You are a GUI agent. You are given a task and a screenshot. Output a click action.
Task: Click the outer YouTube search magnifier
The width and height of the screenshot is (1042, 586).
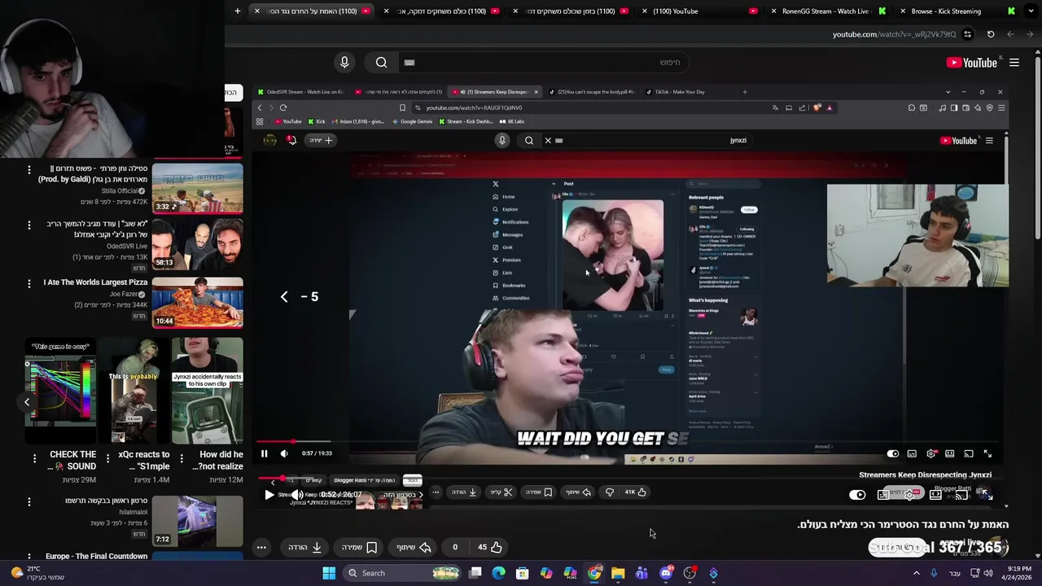click(381, 62)
